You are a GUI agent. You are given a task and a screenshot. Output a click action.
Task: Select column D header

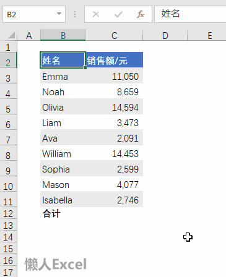point(165,35)
